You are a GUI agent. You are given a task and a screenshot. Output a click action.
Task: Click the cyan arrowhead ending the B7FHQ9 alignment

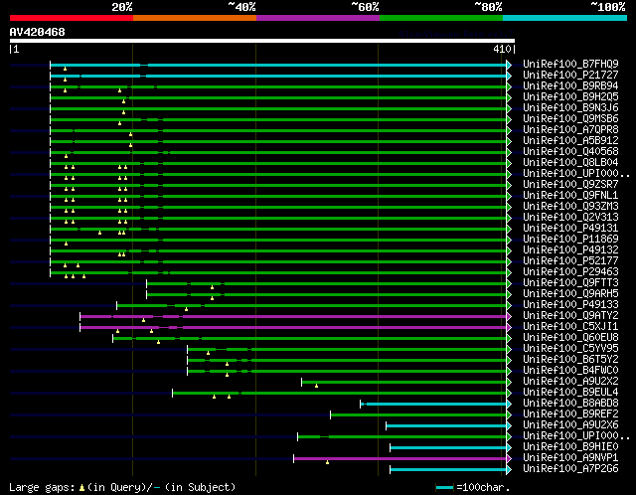coord(509,65)
